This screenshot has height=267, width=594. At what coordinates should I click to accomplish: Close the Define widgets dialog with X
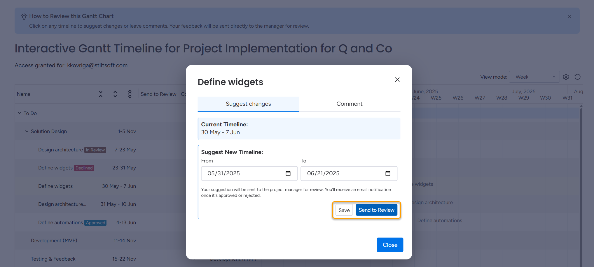[x=397, y=80]
